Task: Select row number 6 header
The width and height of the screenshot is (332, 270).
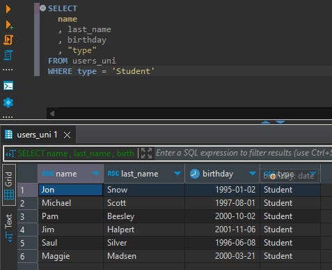Action: [x=28, y=256]
